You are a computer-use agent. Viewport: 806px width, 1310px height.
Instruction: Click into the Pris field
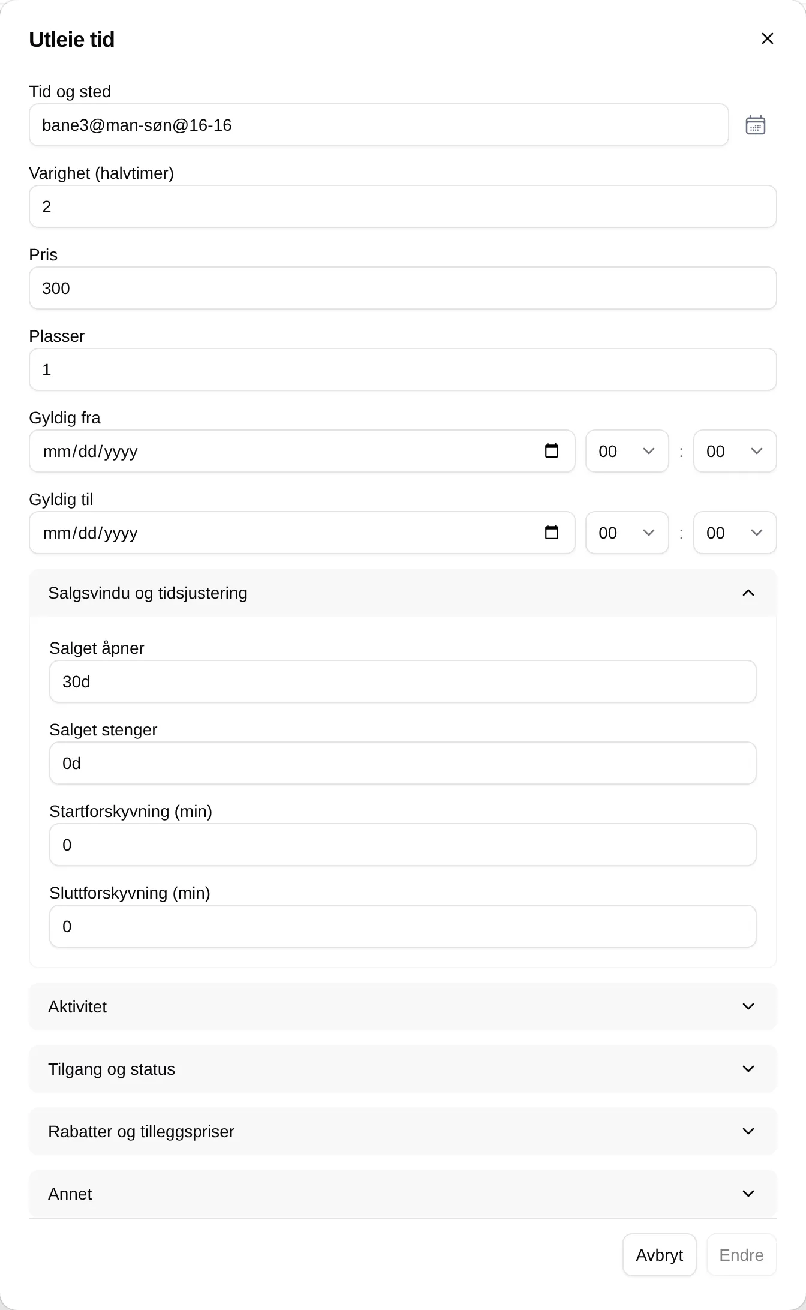coord(403,288)
